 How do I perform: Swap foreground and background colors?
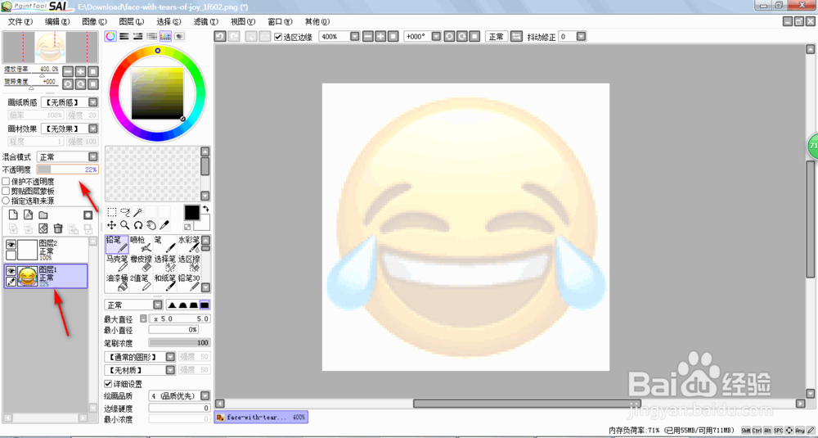tap(205, 209)
